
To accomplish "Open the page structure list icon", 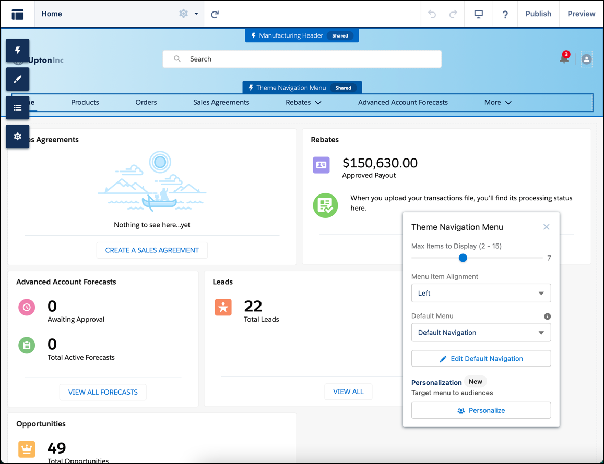I will pos(17,108).
